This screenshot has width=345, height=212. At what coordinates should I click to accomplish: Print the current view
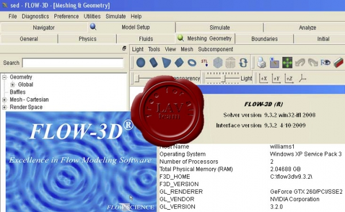[x=262, y=63]
